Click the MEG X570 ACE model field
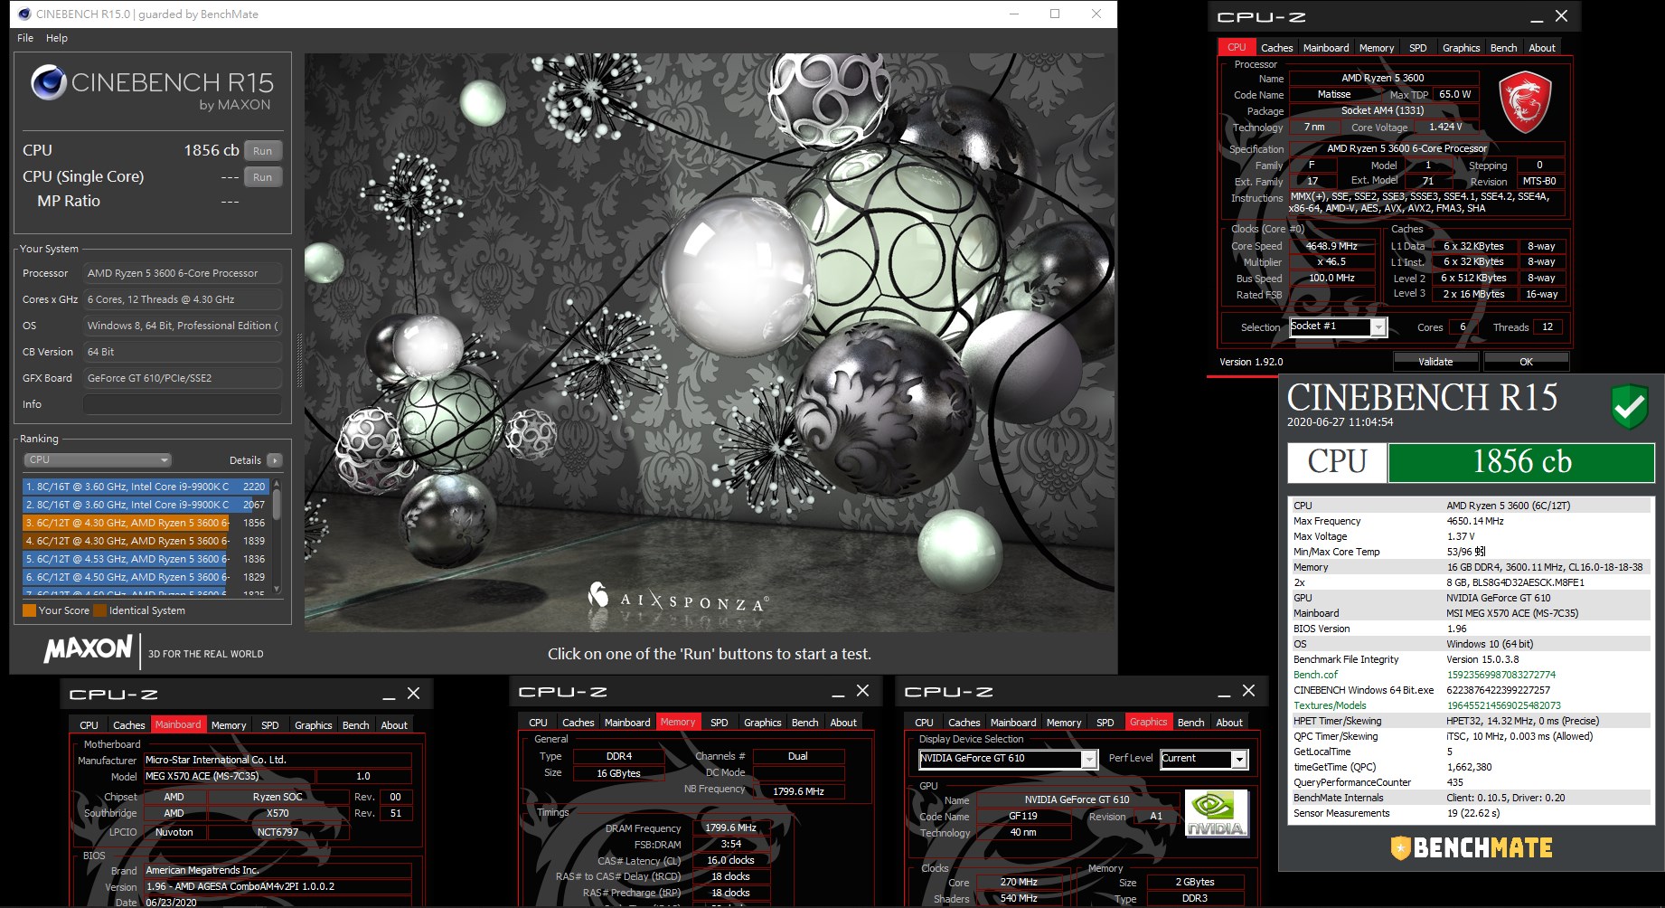This screenshot has height=908, width=1665. (229, 776)
